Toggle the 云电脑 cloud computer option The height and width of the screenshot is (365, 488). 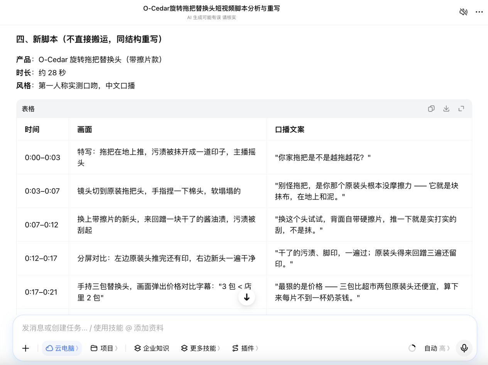pyautogui.click(x=62, y=348)
